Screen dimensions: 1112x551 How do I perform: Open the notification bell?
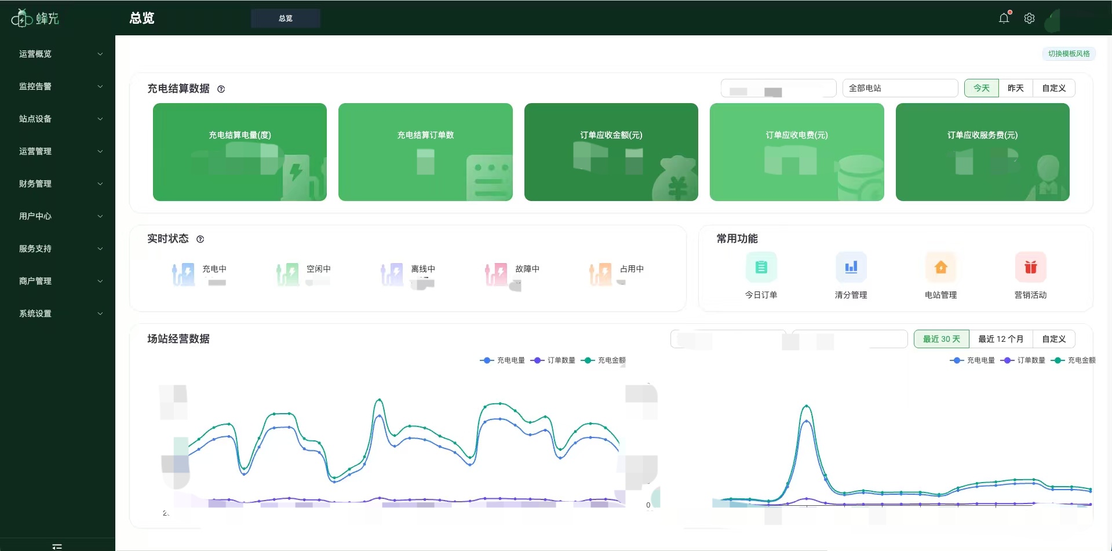coord(1004,18)
